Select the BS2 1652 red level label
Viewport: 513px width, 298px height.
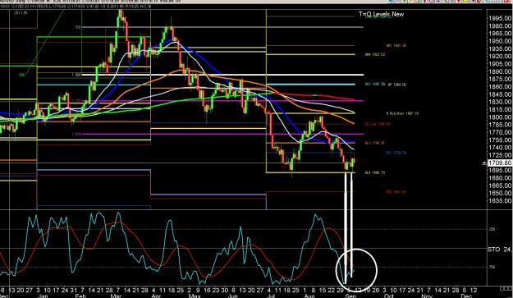396,192
